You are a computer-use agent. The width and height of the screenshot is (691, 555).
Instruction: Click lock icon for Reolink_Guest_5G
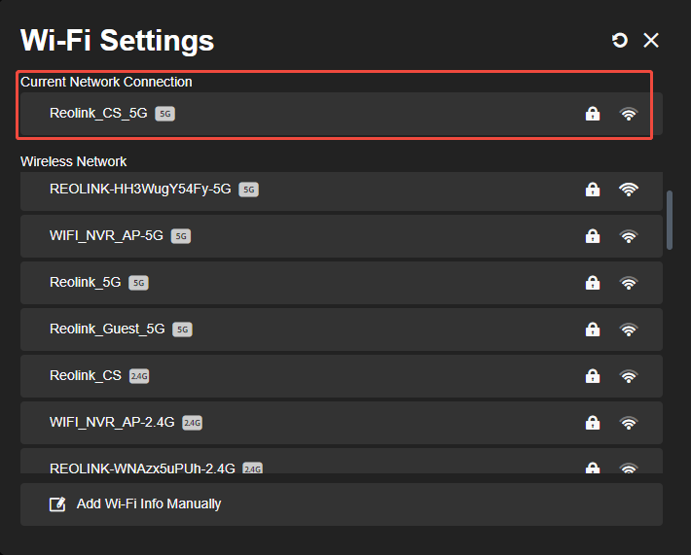click(x=593, y=330)
